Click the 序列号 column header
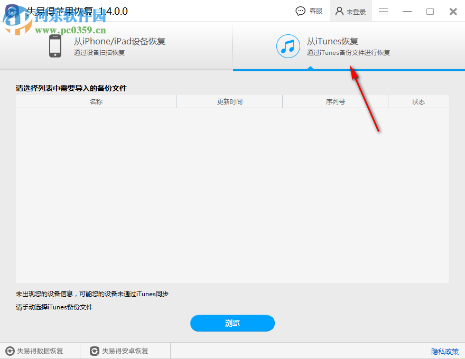This screenshot has width=465, height=359. (335, 101)
